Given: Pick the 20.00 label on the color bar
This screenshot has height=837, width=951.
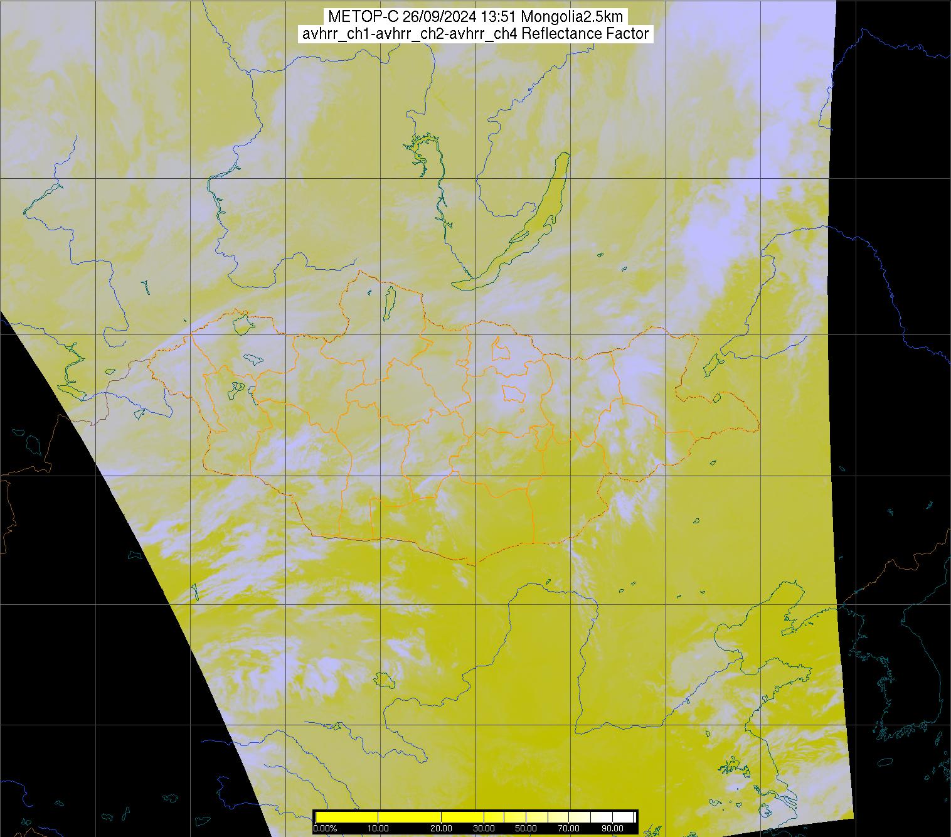Looking at the screenshot, I should (x=442, y=828).
